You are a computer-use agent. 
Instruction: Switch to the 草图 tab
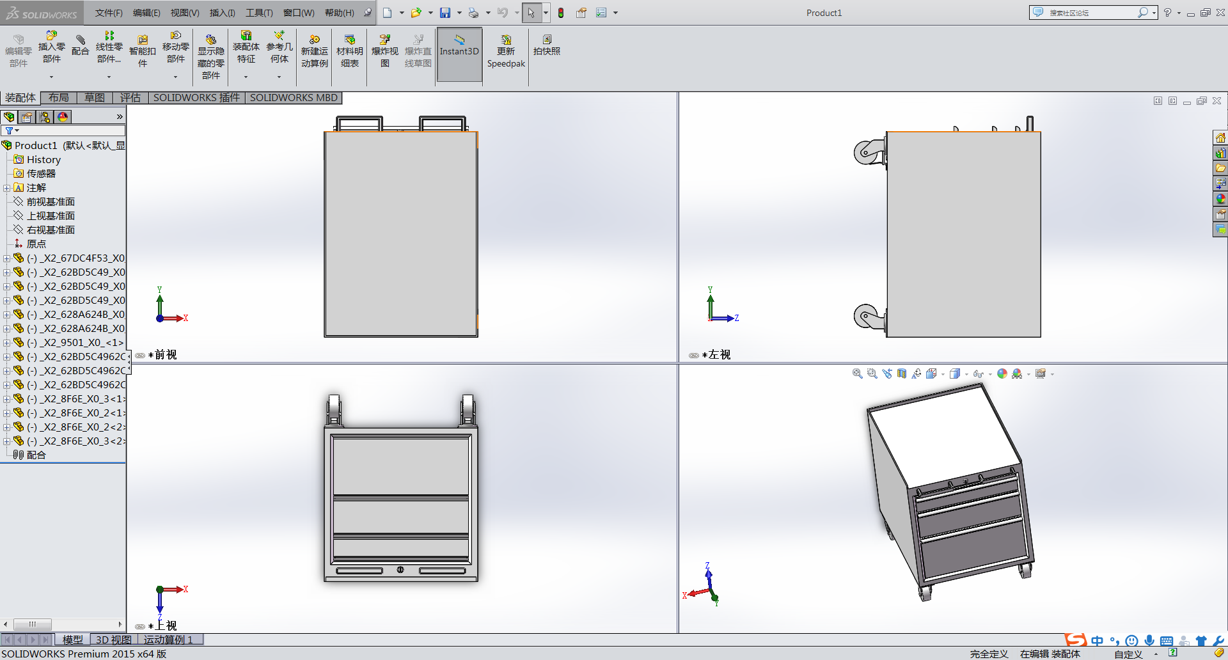95,98
